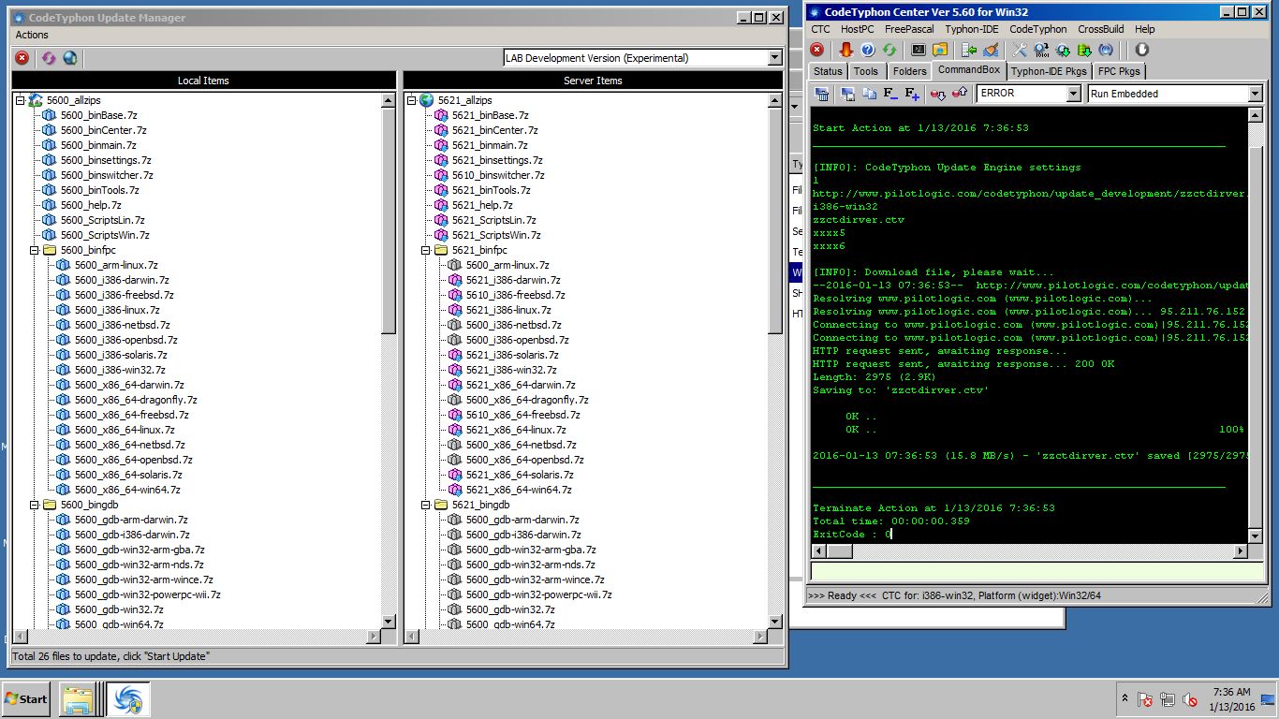1279x719 pixels.
Task: Click CodeTyphon taskbar icon
Action: click(x=128, y=699)
